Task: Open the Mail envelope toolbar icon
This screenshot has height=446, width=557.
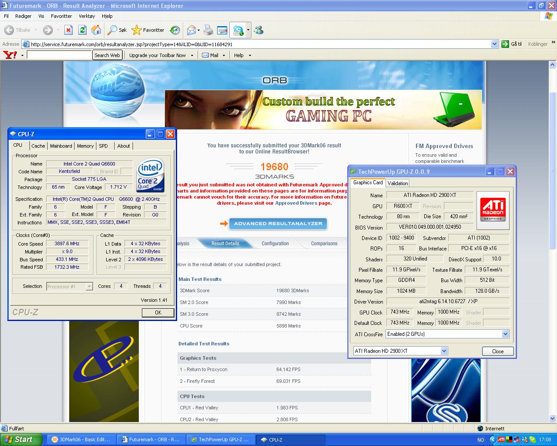Action: [191, 30]
